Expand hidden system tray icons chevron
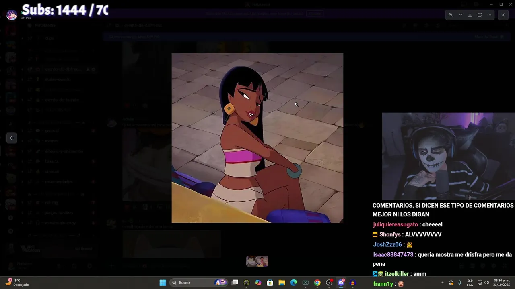 [443, 283]
